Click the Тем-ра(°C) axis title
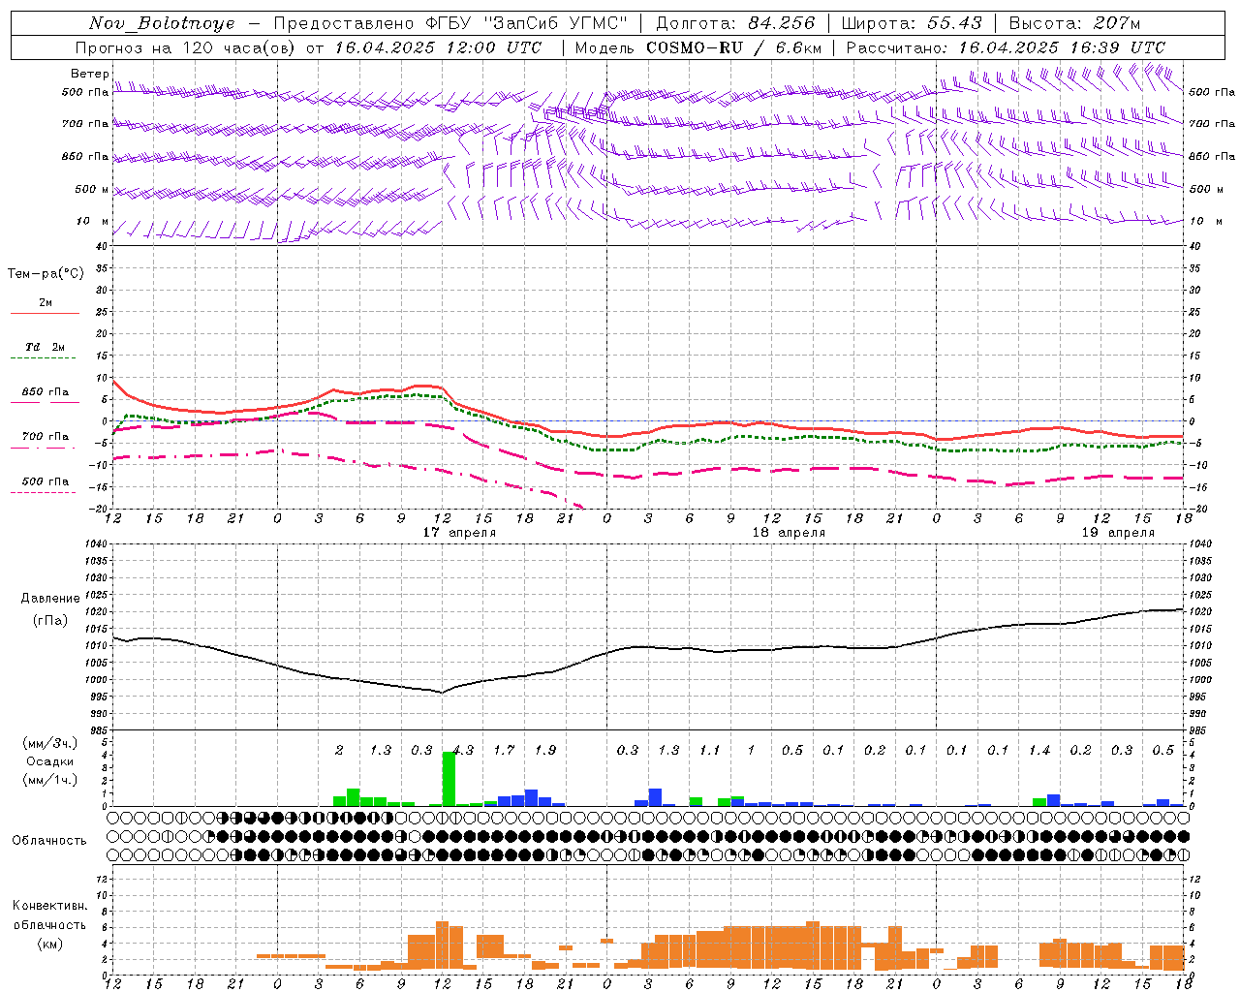This screenshot has width=1240, height=992. pyautogui.click(x=46, y=274)
